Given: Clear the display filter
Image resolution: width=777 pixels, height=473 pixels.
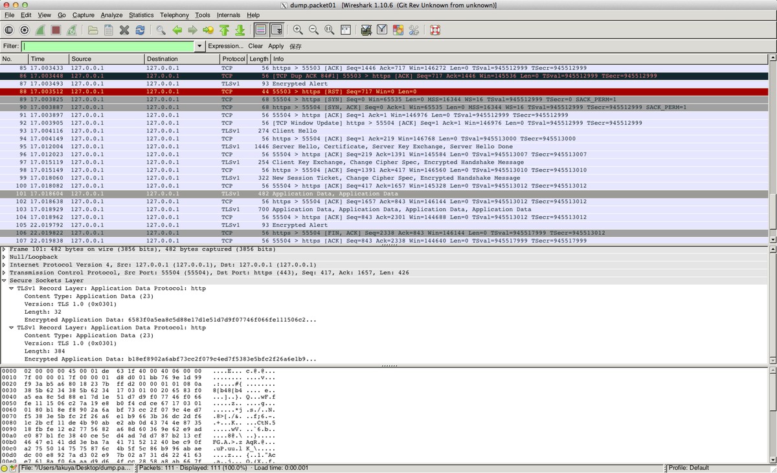Looking at the screenshot, I should (x=256, y=46).
